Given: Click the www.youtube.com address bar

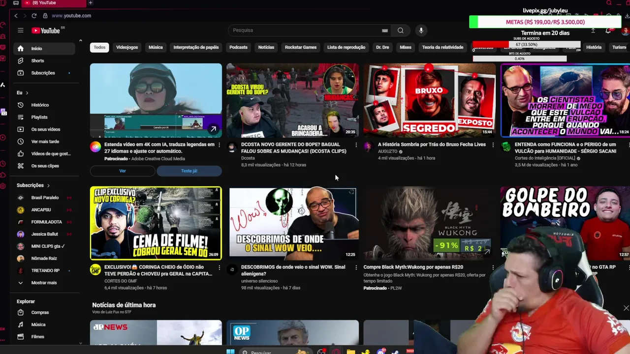Looking at the screenshot, I should click(71, 16).
